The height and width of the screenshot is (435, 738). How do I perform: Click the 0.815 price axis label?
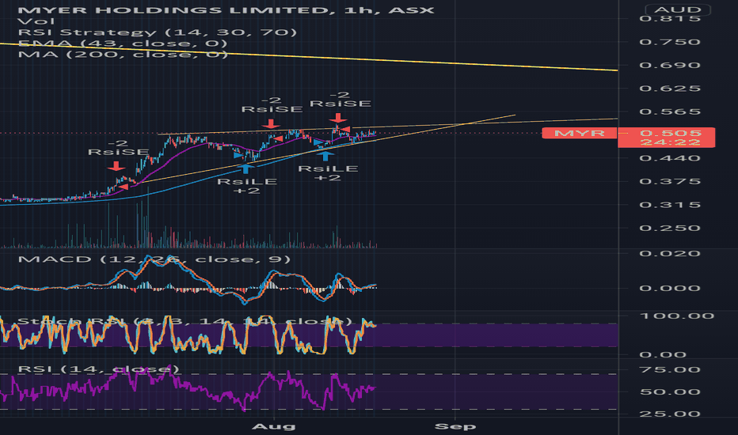click(670, 18)
